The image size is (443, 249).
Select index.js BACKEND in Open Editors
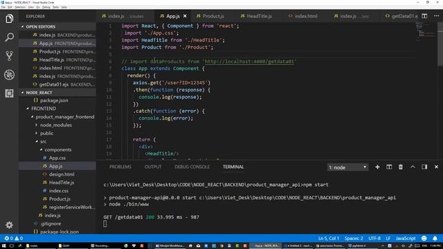coord(57,35)
